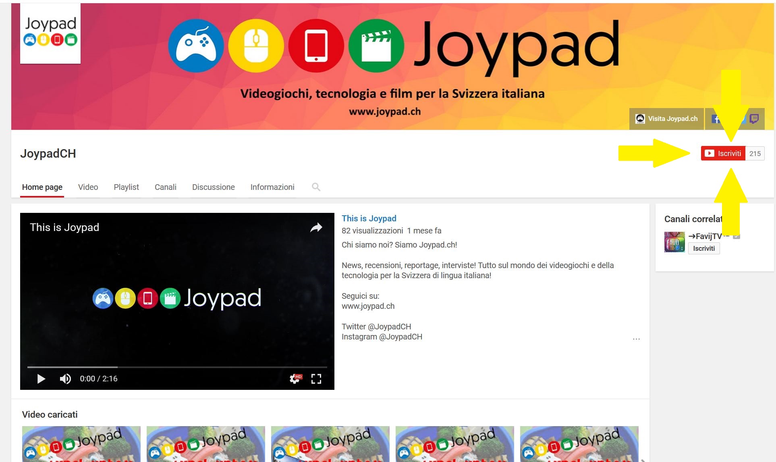The width and height of the screenshot is (776, 462).
Task: Click the FavijTV channel thumbnail
Action: (x=674, y=242)
